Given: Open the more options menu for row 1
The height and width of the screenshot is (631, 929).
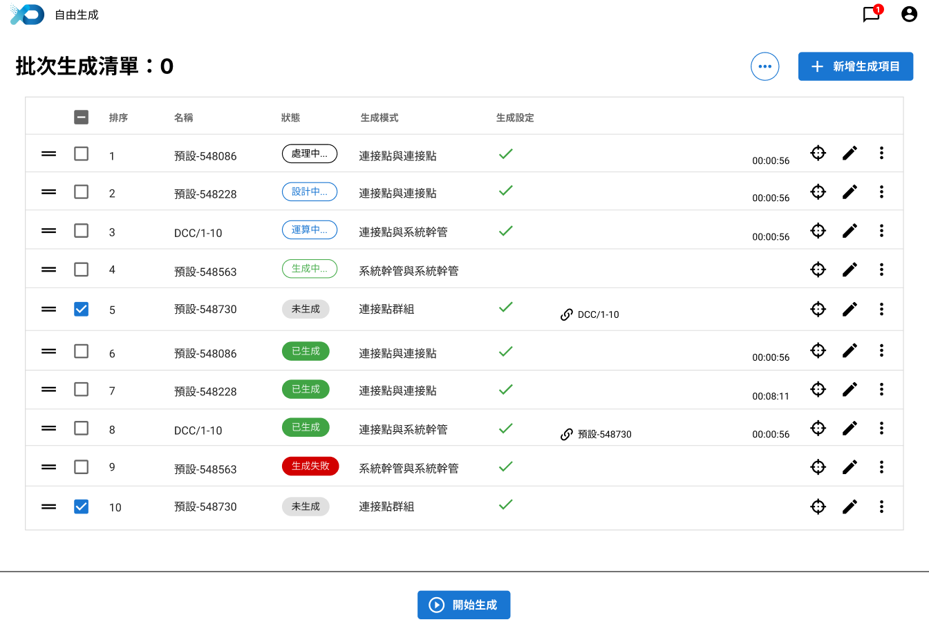Looking at the screenshot, I should pyautogui.click(x=881, y=153).
